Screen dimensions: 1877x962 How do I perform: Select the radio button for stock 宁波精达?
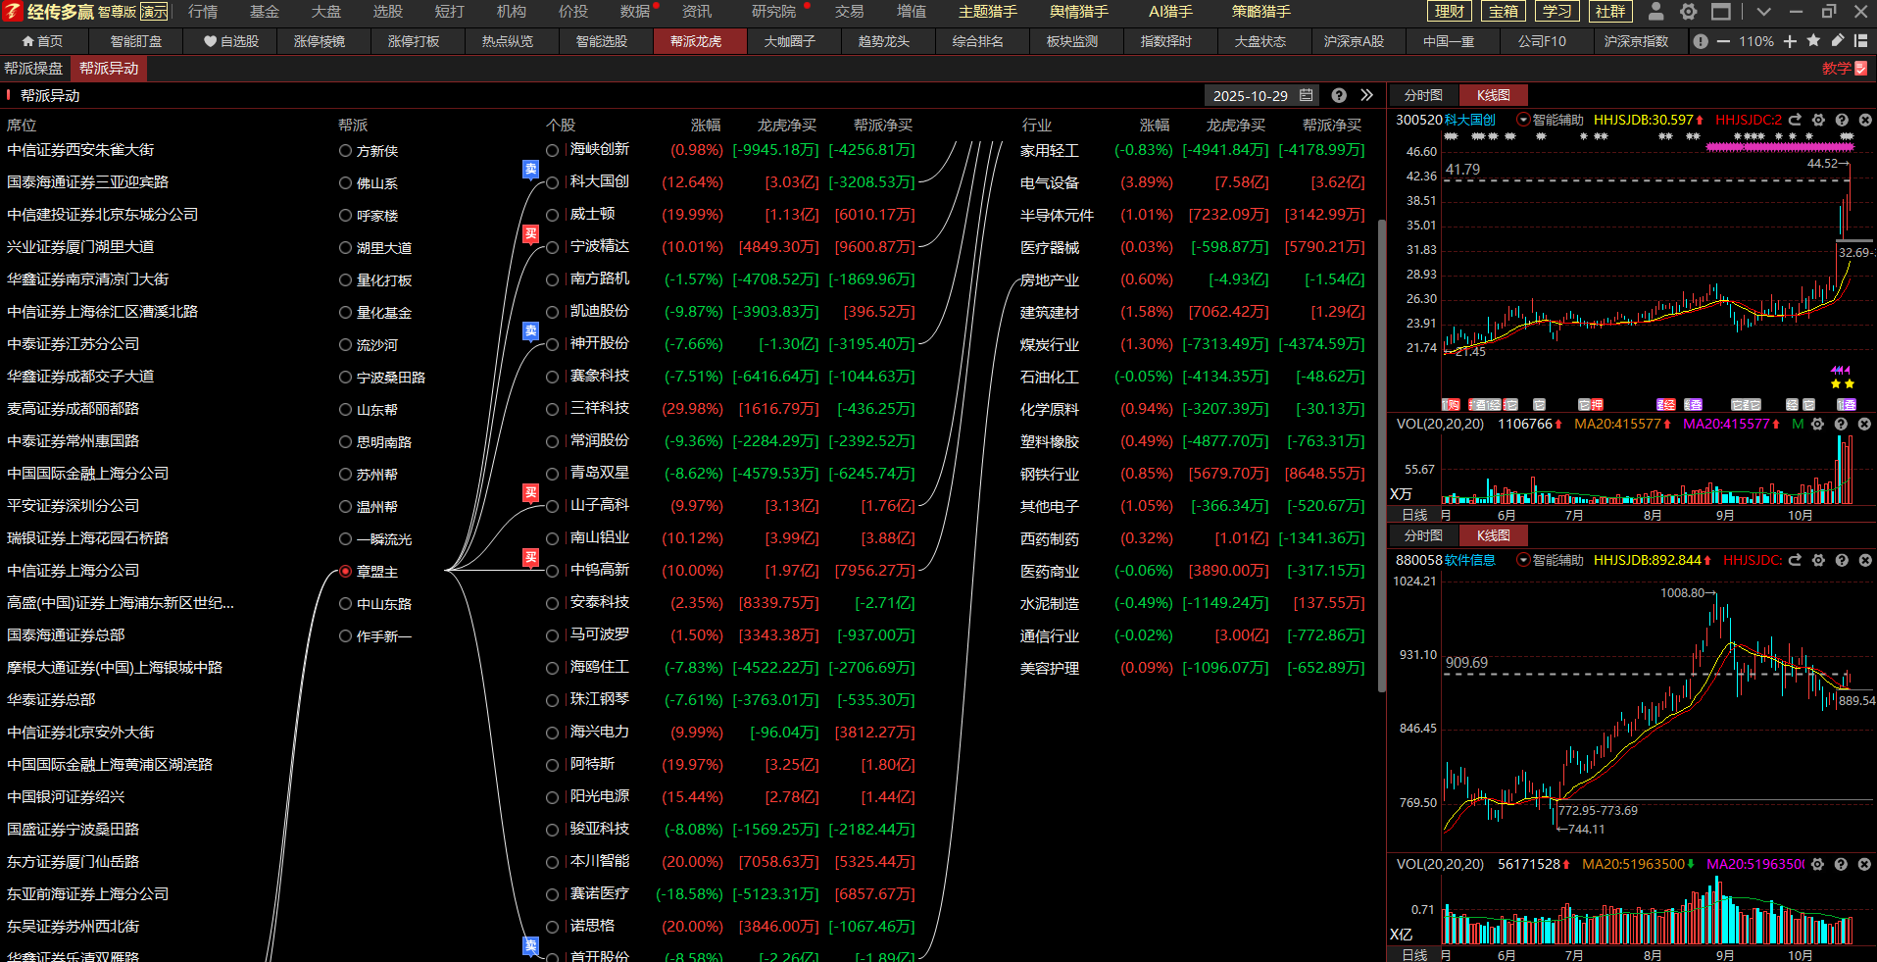tap(553, 247)
